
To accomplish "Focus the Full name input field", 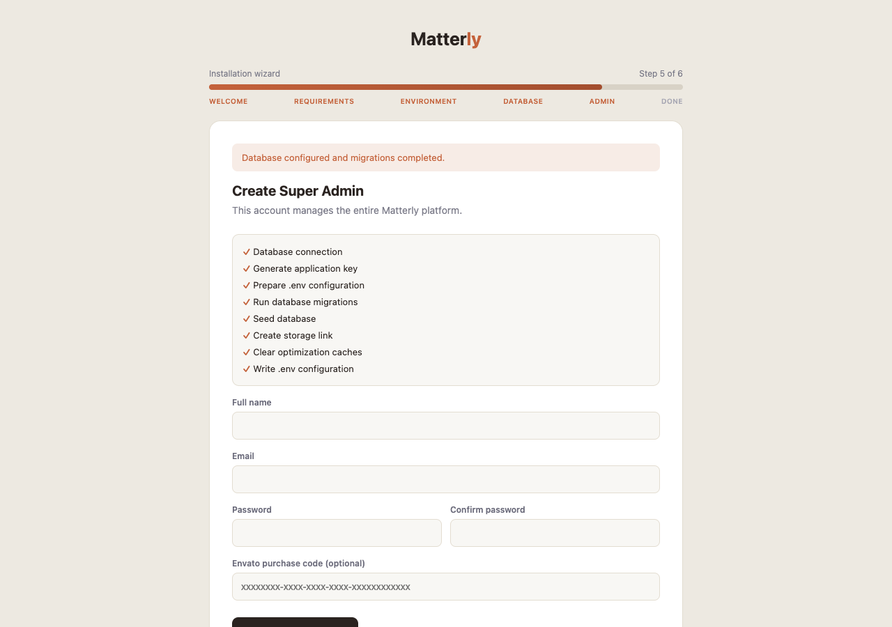I will 446,426.
